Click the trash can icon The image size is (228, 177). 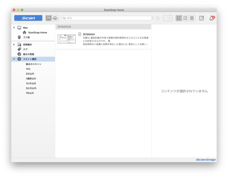pyautogui.click(x=19, y=37)
